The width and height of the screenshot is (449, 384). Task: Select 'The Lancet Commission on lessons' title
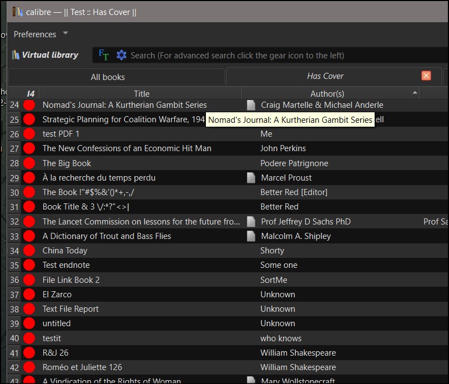click(x=141, y=221)
